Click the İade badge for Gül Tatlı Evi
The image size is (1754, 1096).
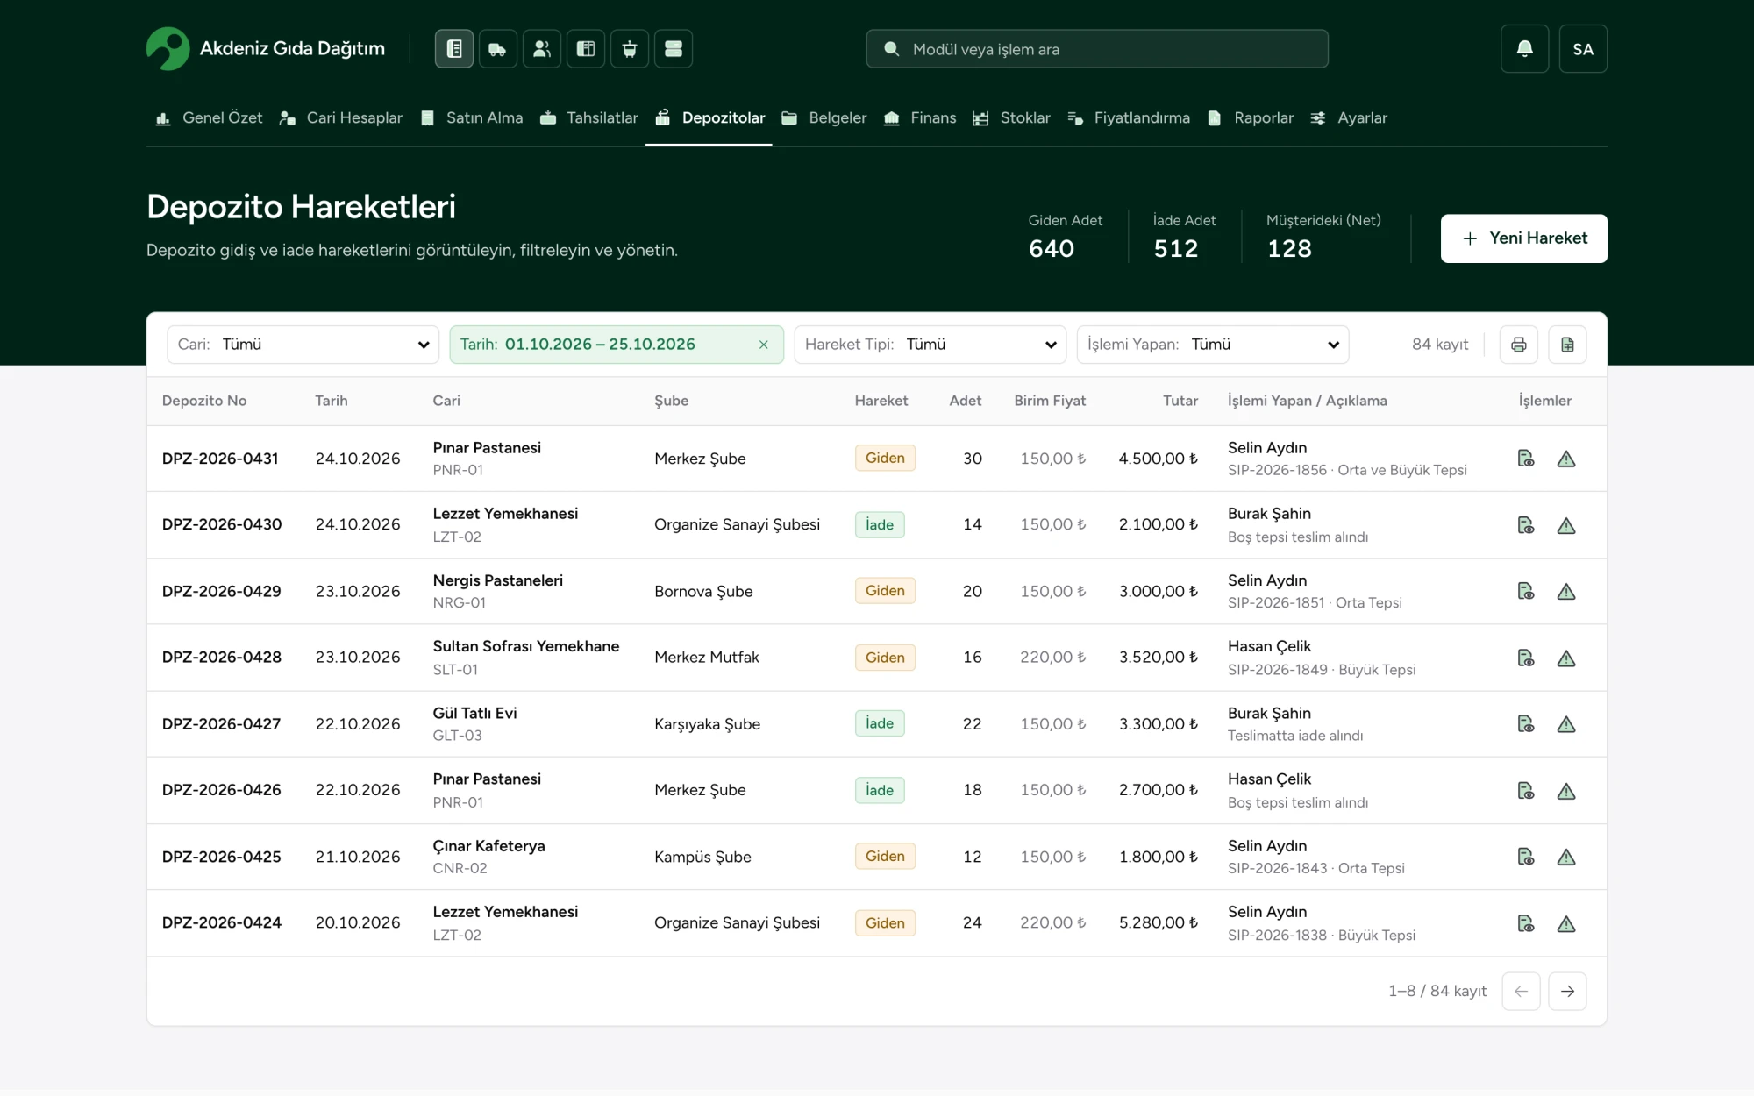(880, 723)
